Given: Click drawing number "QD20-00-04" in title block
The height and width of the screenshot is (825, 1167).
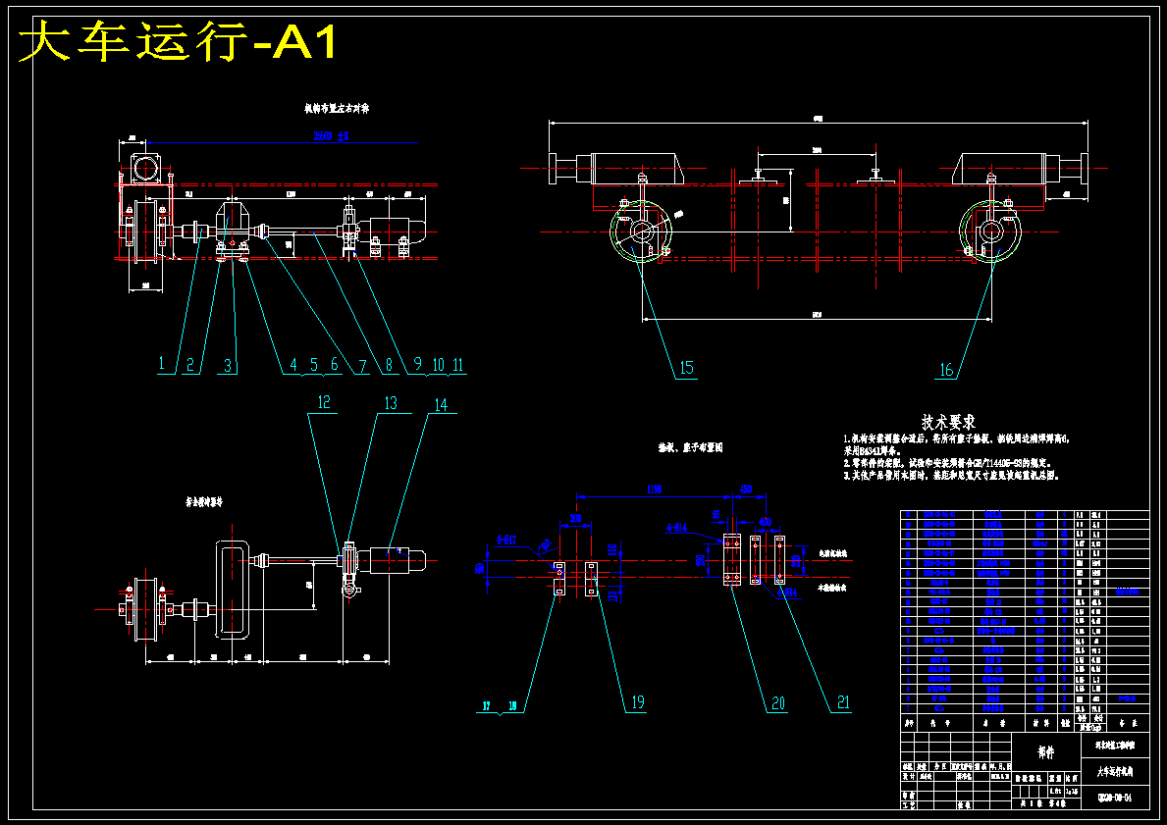Looking at the screenshot, I should pyautogui.click(x=1114, y=799).
